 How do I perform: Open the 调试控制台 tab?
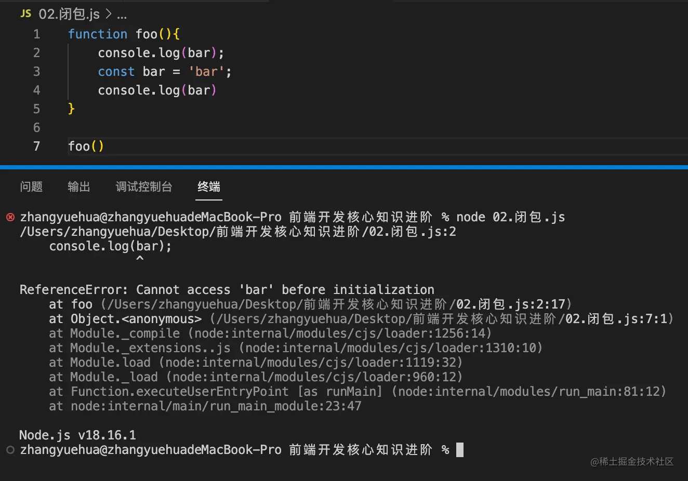(x=144, y=186)
